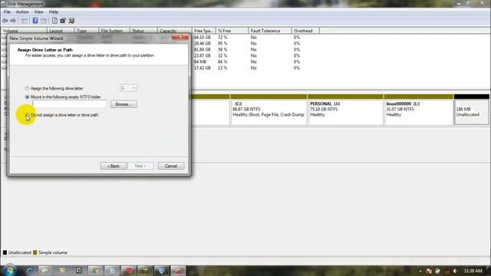This screenshot has width=491, height=276.
Task: Sort by the File System column header
Action: pyautogui.click(x=114, y=31)
